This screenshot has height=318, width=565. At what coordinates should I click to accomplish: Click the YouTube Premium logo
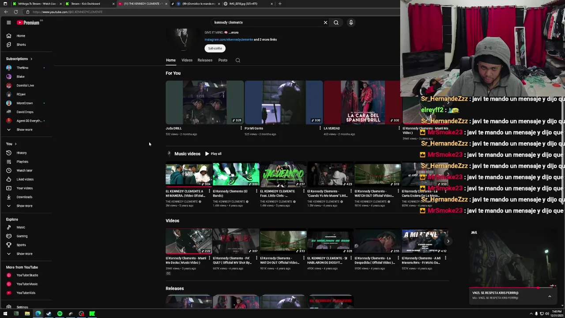click(28, 23)
